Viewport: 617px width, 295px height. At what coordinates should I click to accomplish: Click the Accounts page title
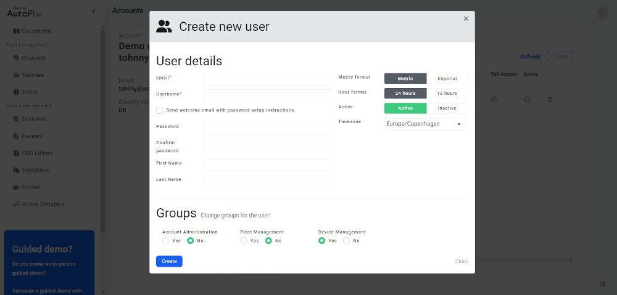pos(128,10)
